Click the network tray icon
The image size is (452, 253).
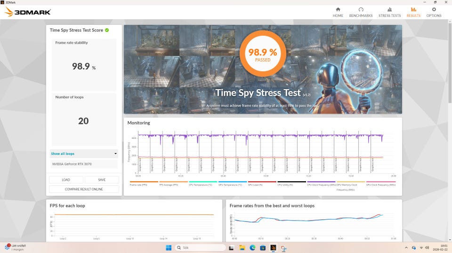pyautogui.click(x=421, y=247)
